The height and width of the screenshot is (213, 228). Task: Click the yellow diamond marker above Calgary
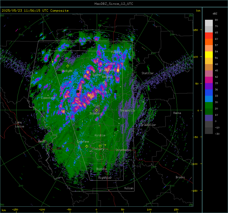click(x=100, y=146)
